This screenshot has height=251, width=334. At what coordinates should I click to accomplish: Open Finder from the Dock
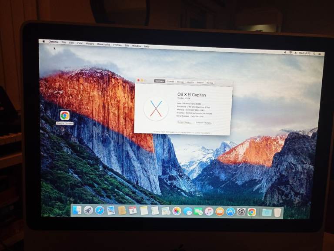pyautogui.click(x=77, y=210)
